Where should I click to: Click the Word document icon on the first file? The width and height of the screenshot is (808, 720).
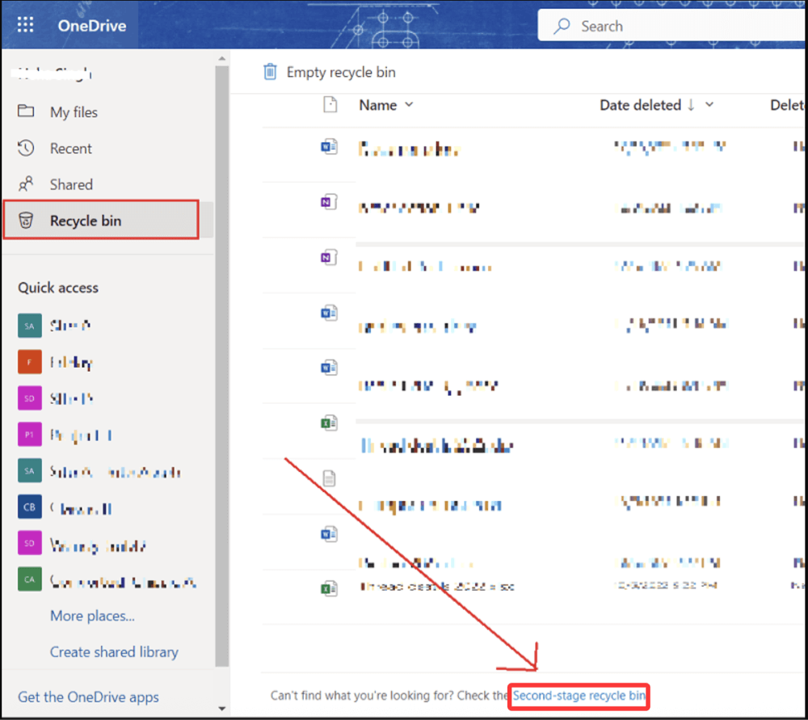click(329, 145)
